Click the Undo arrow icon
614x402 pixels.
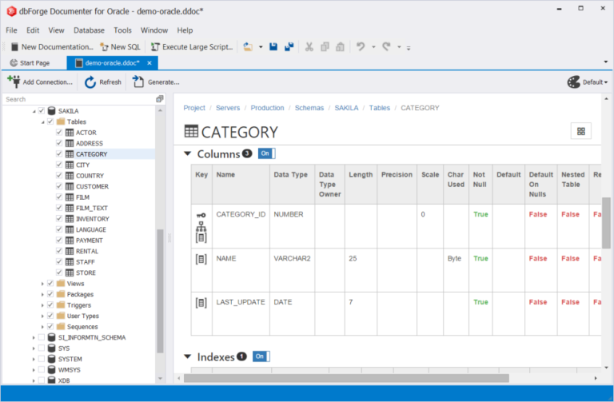(361, 47)
